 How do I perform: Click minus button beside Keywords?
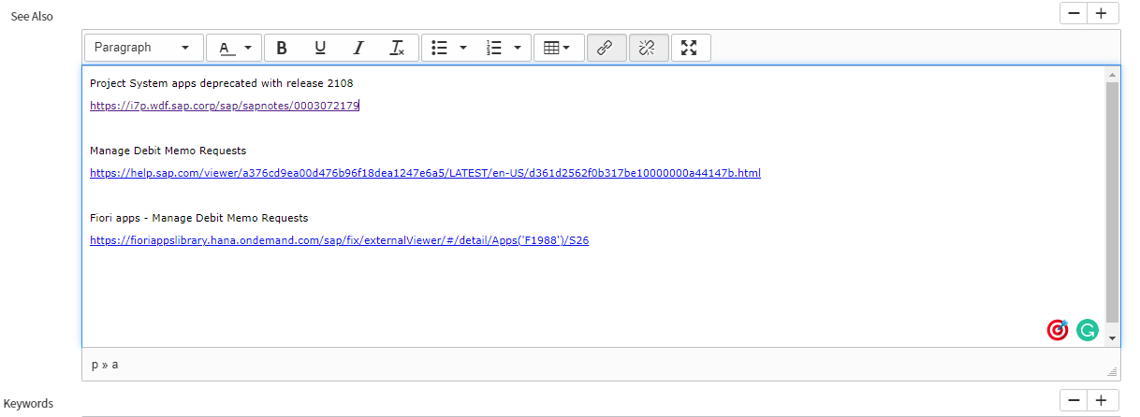[1074, 400]
